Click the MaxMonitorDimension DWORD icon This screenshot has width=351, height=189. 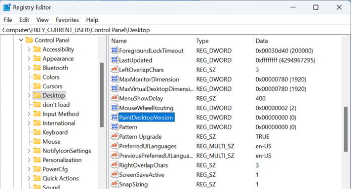114,79
